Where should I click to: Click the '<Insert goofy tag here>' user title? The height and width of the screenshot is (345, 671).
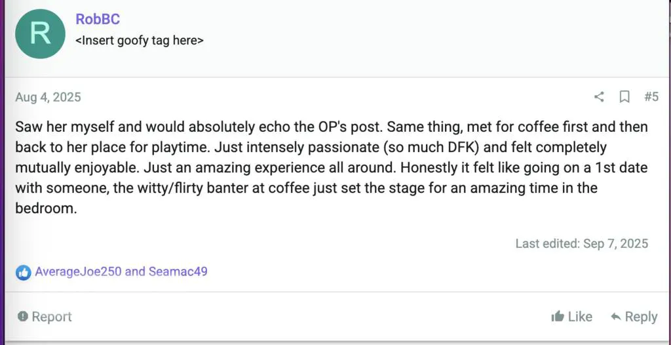140,40
